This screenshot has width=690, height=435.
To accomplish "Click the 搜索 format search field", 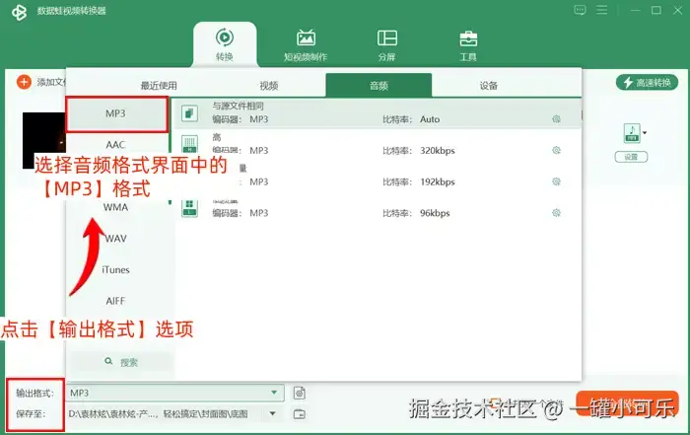I will (x=121, y=362).
